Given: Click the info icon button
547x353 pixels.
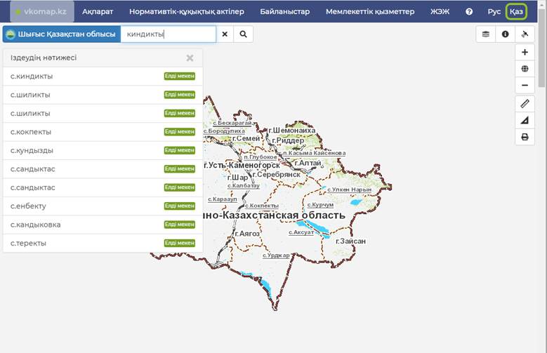Looking at the screenshot, I should pos(505,34).
